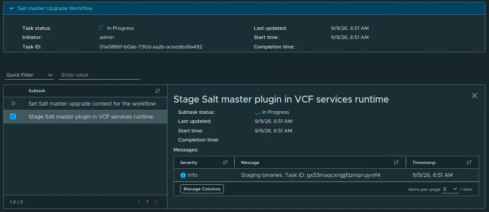Click the '1 item' count in messages footer
This screenshot has width=489, height=212.
[x=466, y=190]
